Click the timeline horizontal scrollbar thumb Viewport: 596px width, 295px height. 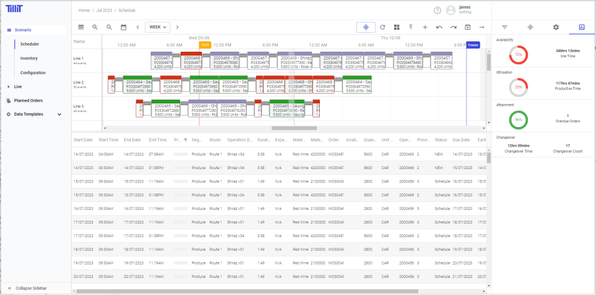(x=294, y=128)
